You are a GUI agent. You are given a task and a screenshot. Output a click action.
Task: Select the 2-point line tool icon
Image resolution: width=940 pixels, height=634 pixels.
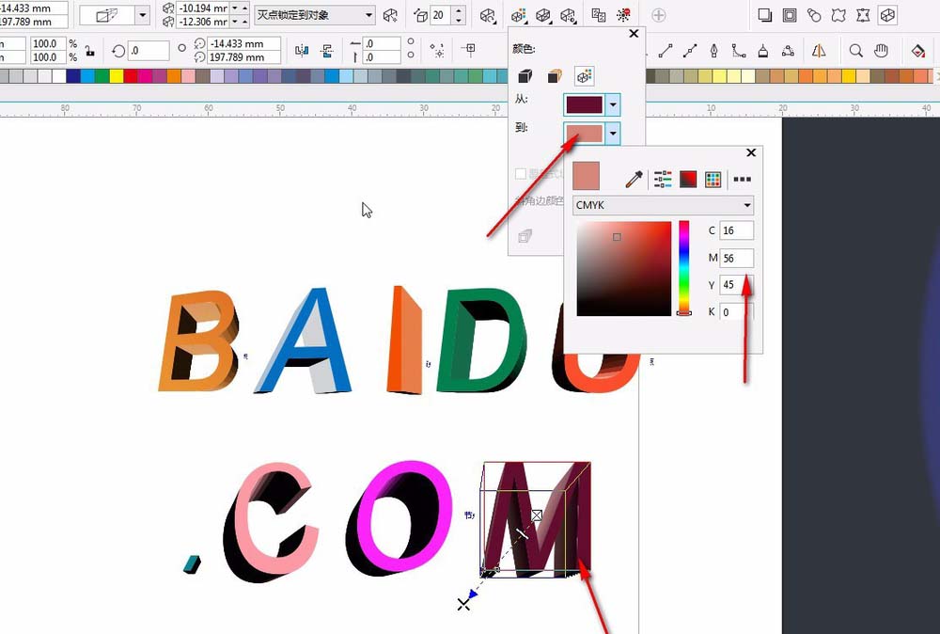(x=666, y=51)
